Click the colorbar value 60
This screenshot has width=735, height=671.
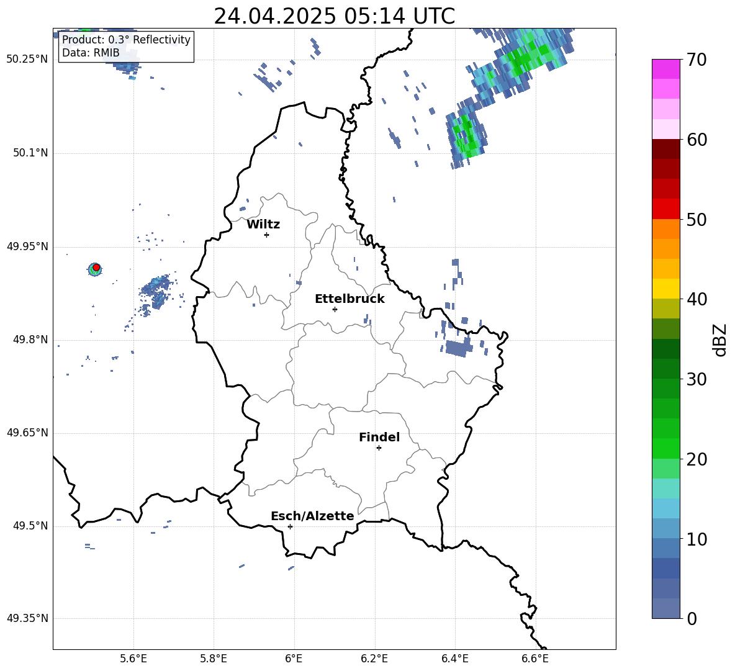[697, 140]
